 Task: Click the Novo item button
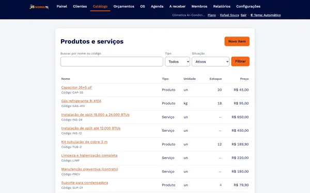click(237, 41)
